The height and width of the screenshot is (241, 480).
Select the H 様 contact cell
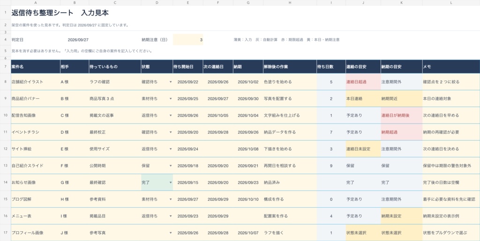(75, 199)
